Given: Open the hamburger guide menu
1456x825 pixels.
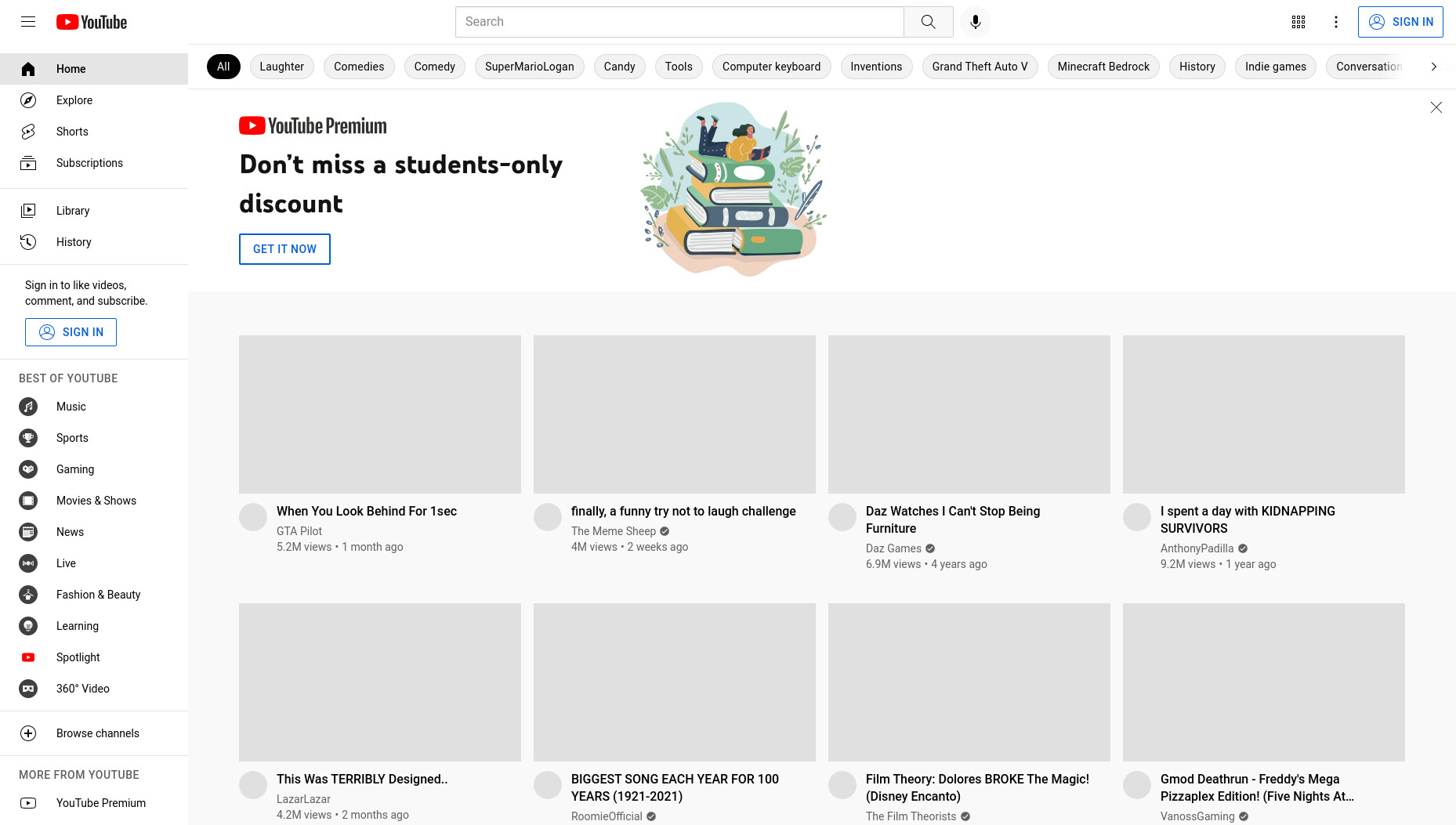Looking at the screenshot, I should click(28, 22).
